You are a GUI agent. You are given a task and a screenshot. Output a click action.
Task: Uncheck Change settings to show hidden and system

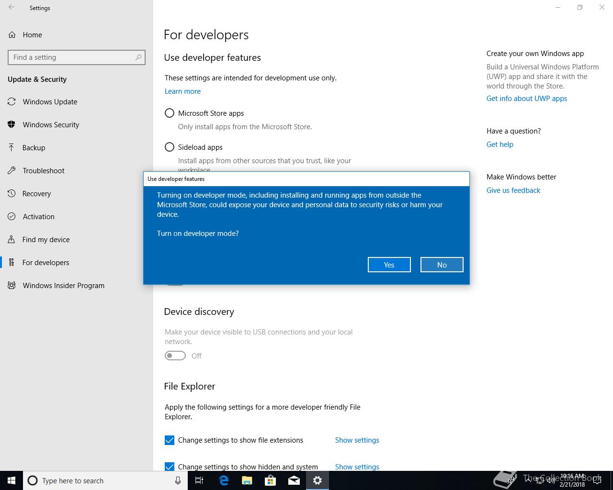pyautogui.click(x=170, y=467)
